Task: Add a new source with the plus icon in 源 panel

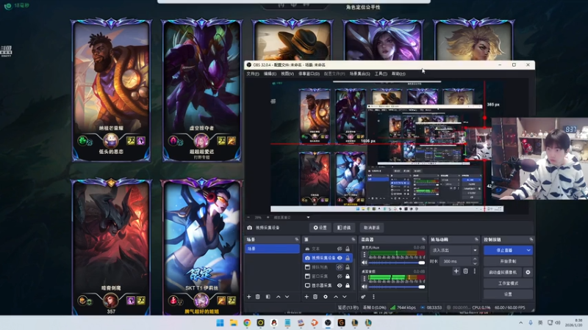Action: click(306, 297)
